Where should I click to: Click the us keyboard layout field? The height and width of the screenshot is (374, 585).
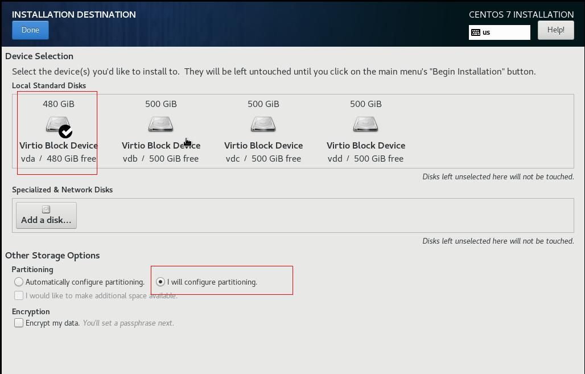pyautogui.click(x=504, y=32)
